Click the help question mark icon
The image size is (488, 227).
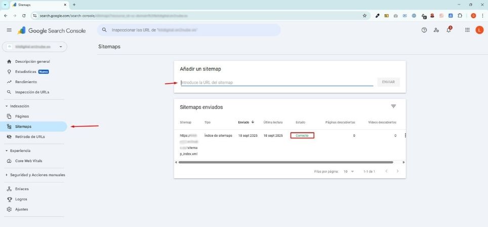tap(424, 30)
